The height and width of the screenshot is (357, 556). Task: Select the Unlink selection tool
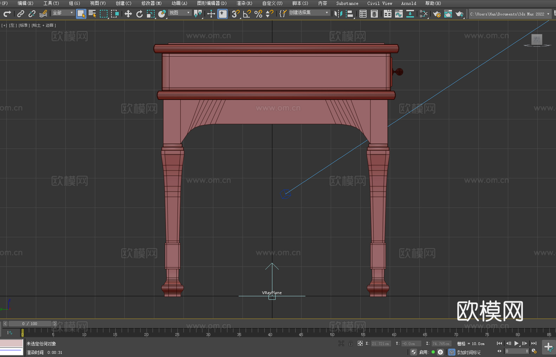(x=32, y=14)
